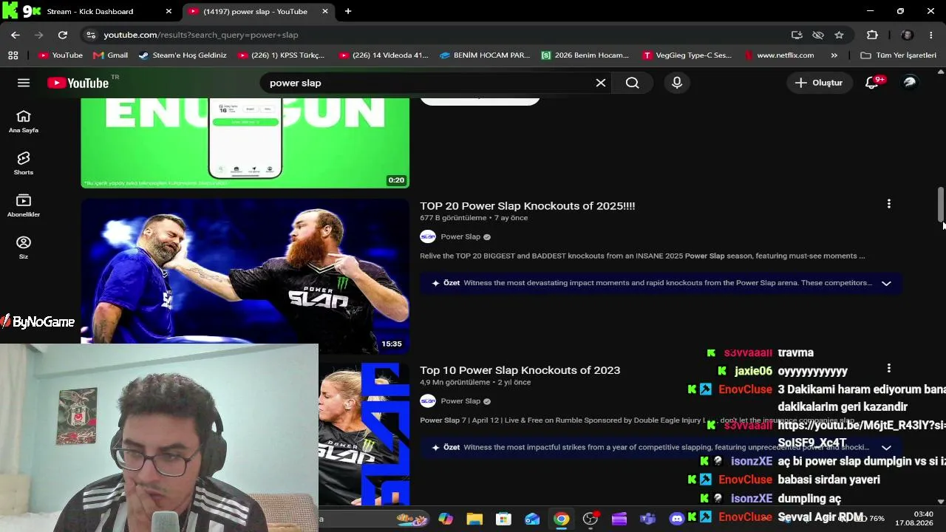Viewport: 946px width, 532px height.
Task: Open the 2026 Benim Hocam bookmark
Action: pyautogui.click(x=585, y=55)
